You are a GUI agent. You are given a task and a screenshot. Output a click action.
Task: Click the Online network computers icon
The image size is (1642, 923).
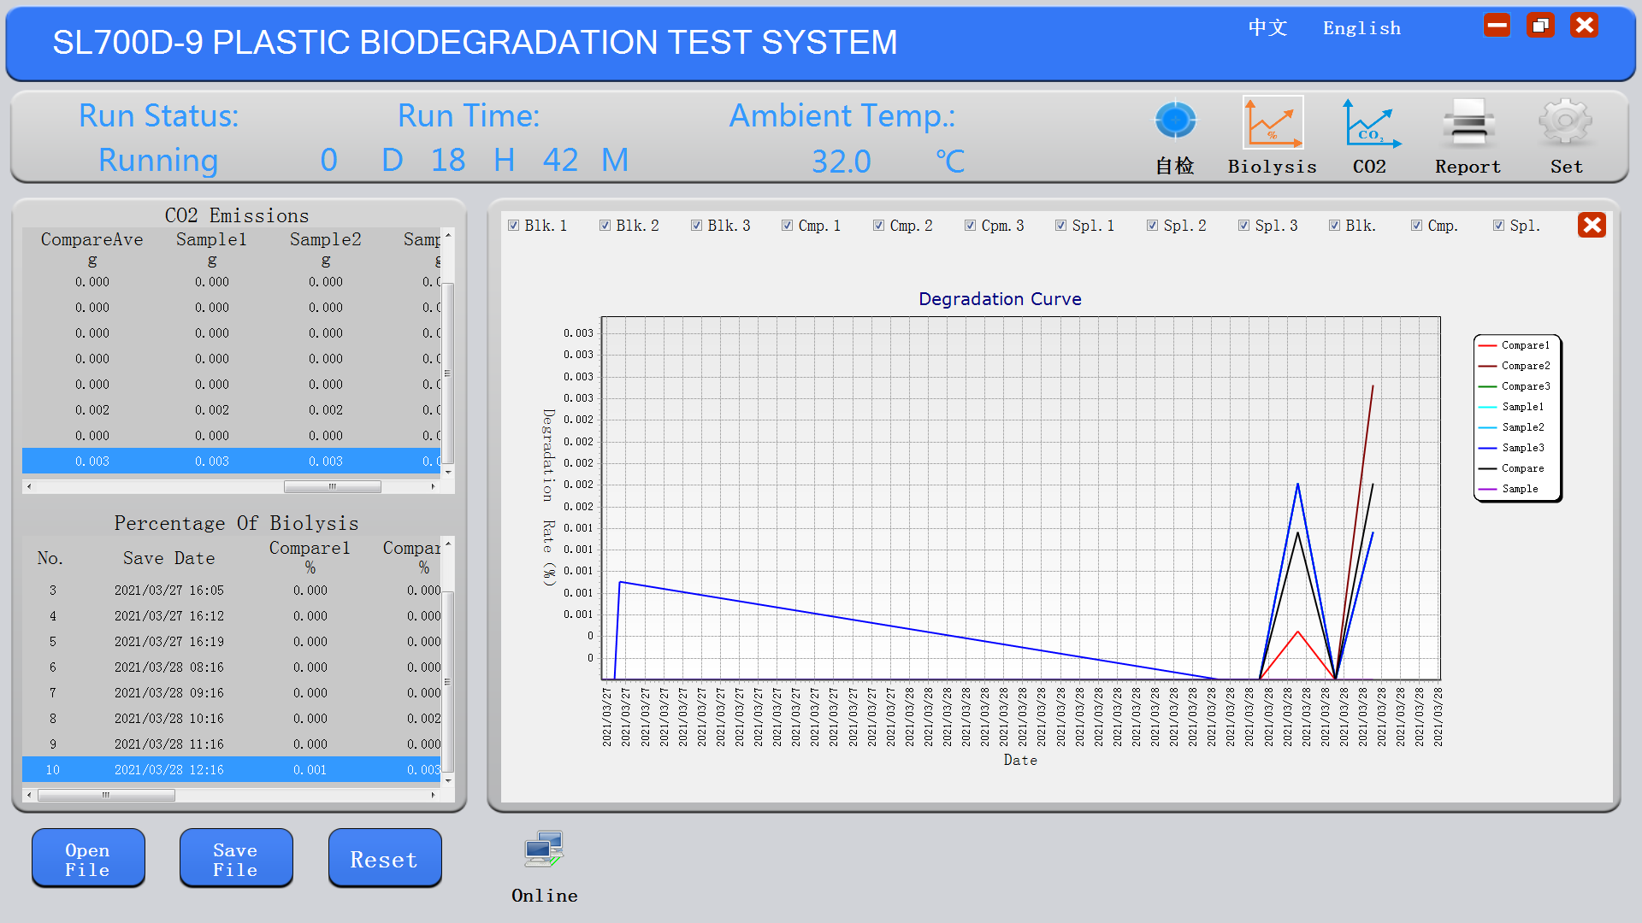(544, 850)
